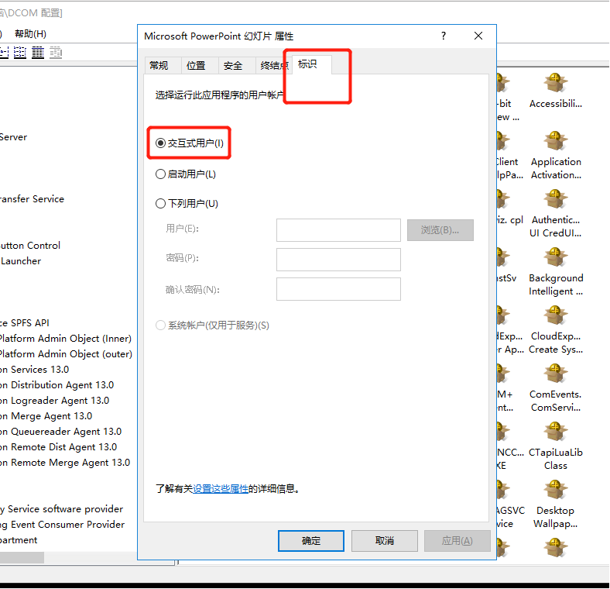Viewport: 610px width, 589px height.
Task: Select the Event Consumer Provider entry
Action: tap(62, 525)
